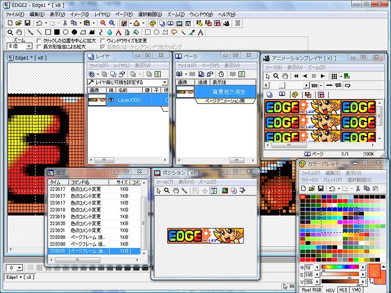Click the hand tool in Position window
The height and width of the screenshot is (293, 391).
(x=176, y=190)
